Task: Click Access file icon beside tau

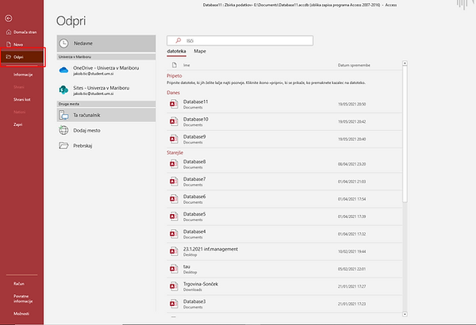Action: 174,270
